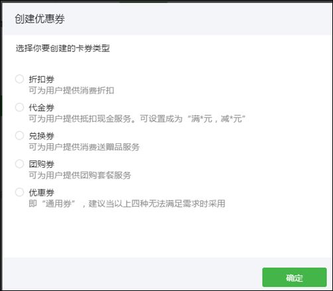
Task: Pick the 兑换券 radio button
Action: point(19,135)
